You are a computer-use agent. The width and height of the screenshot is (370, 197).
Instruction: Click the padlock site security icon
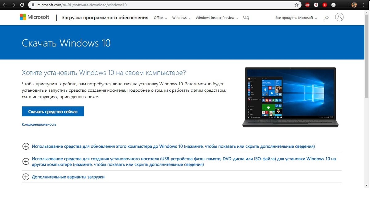(33, 5)
